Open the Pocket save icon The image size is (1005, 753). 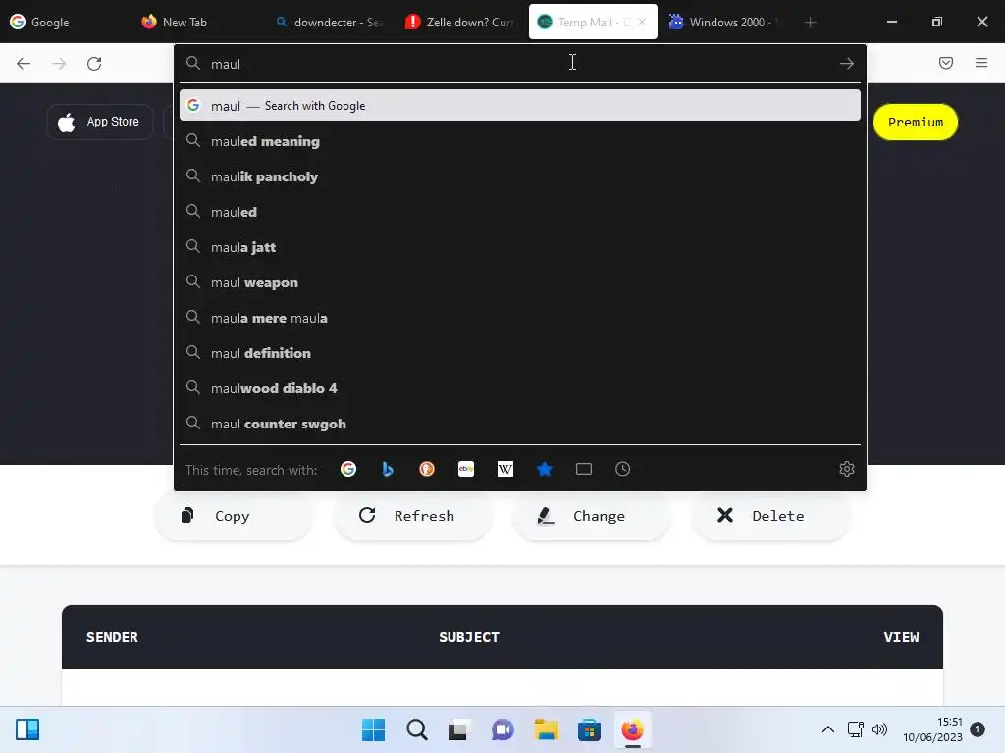coord(945,63)
